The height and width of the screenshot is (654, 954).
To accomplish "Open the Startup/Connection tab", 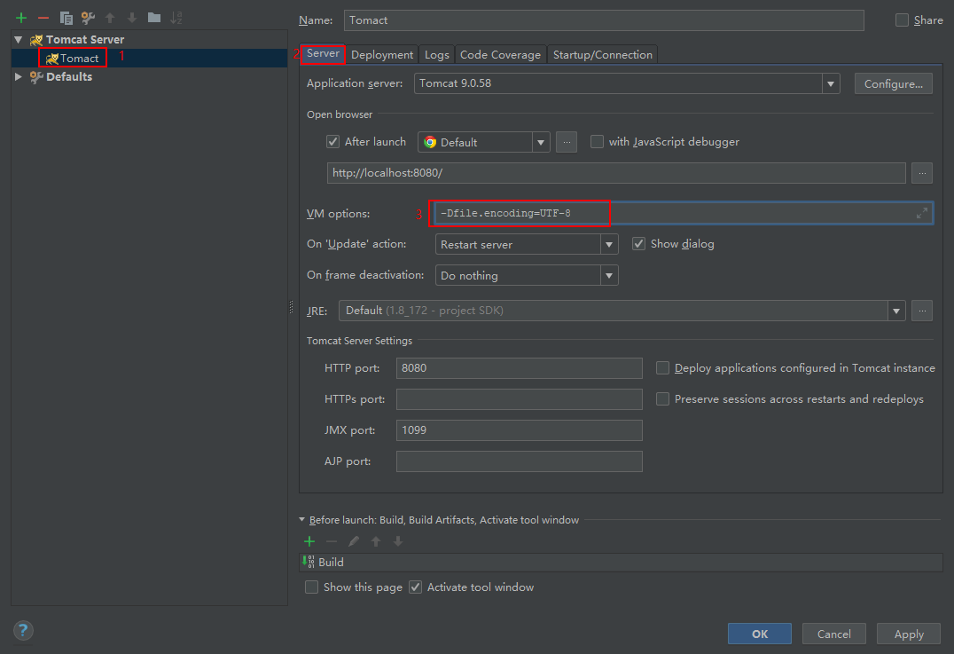I will 602,55.
